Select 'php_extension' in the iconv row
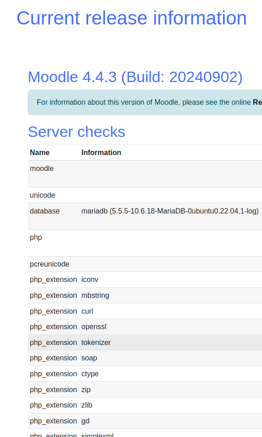The image size is (262, 437). [x=53, y=280]
